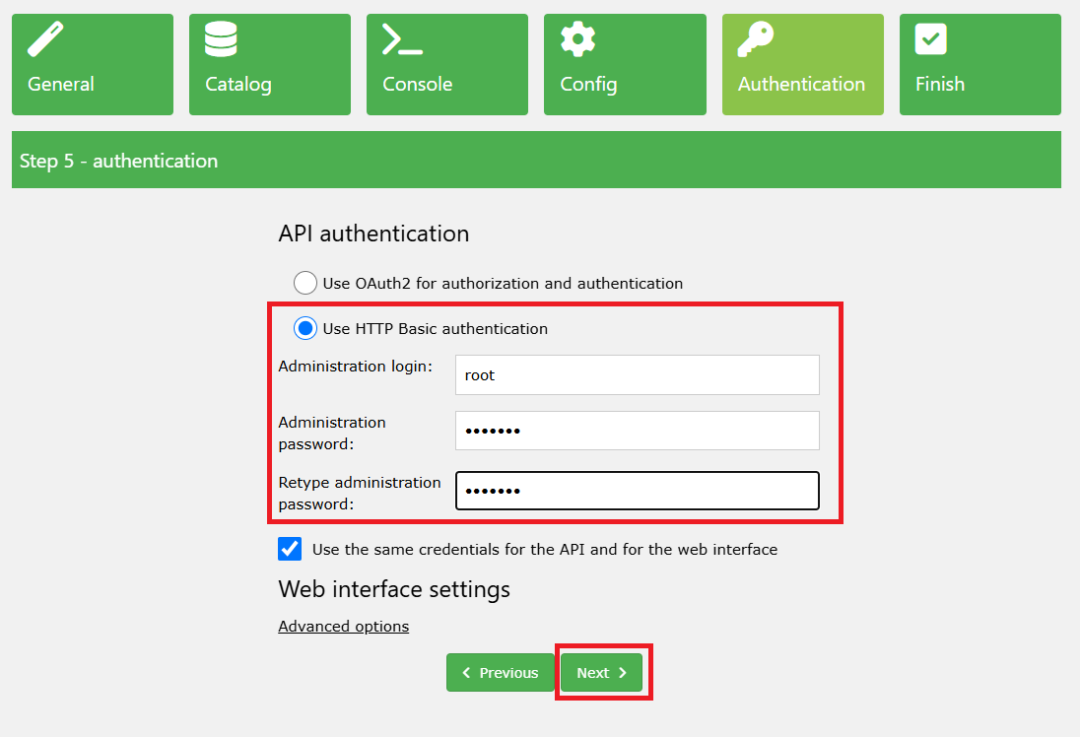The image size is (1080, 737).
Task: Expand the Advanced options link
Action: pos(344,626)
